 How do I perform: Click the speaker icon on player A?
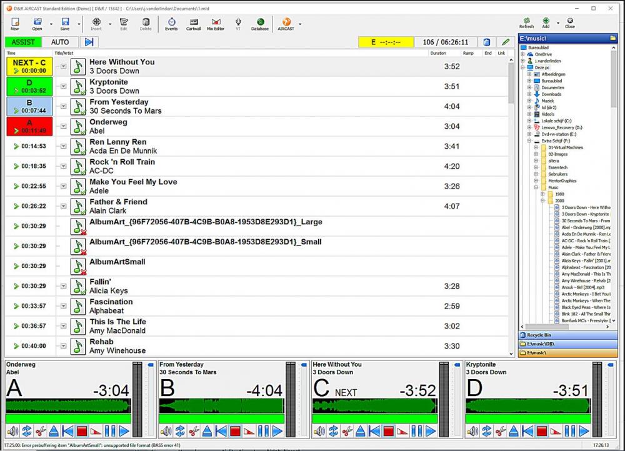pyautogui.click(x=12, y=430)
